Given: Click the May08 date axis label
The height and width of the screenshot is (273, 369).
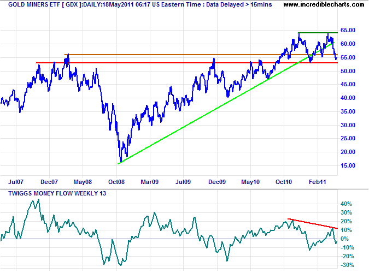Looking at the screenshot, I should [x=83, y=182].
